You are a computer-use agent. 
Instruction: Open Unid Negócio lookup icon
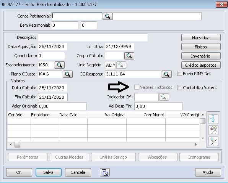(x=121, y=65)
